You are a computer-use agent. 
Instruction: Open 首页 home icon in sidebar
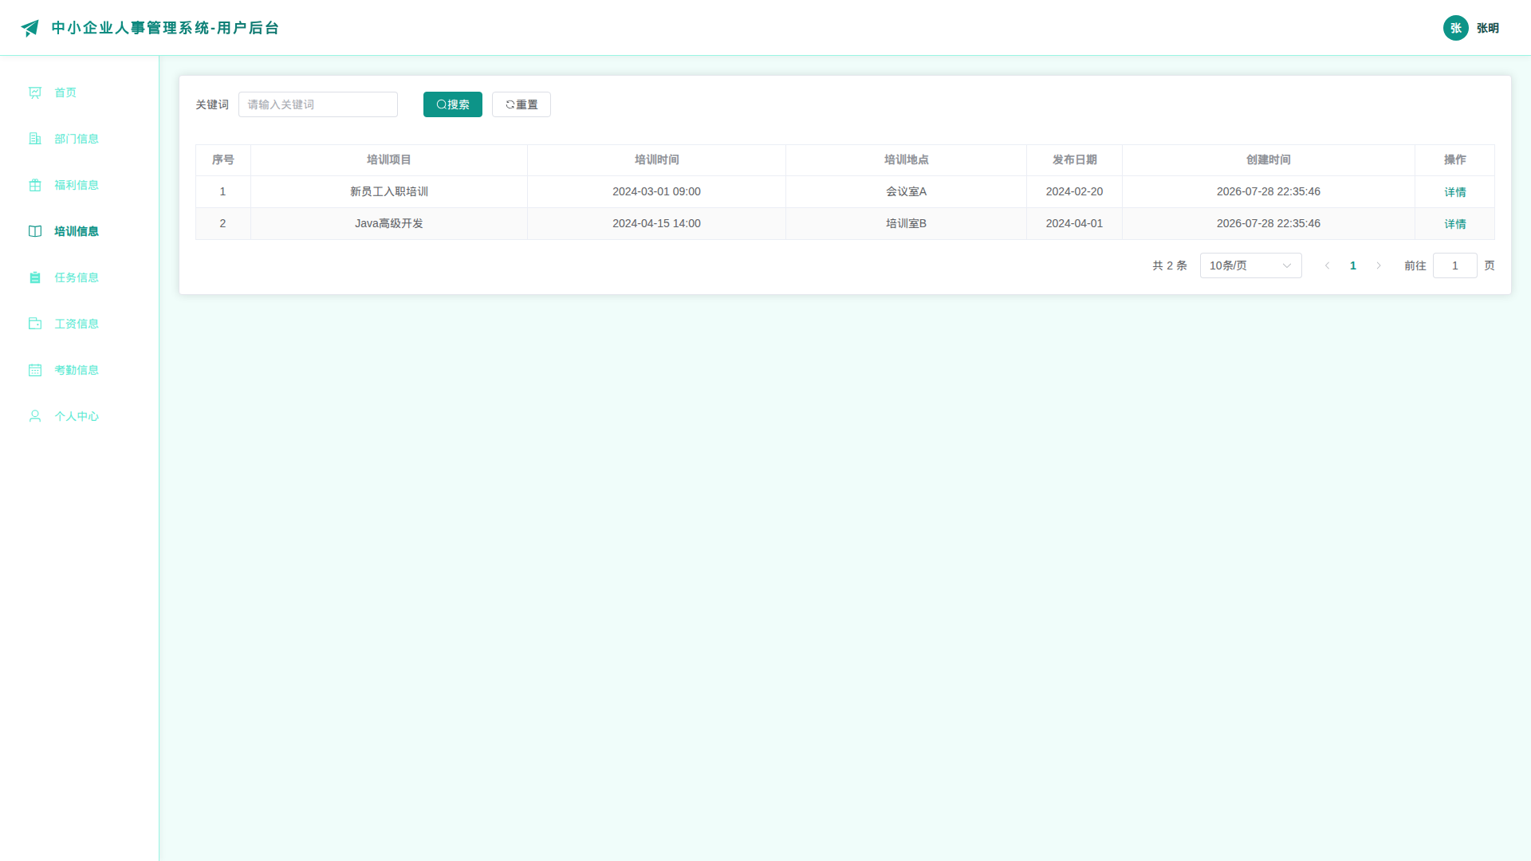(x=35, y=92)
